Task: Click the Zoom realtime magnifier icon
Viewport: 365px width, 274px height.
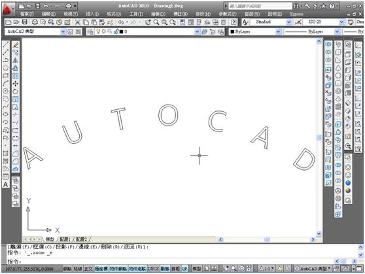Action: click(156, 22)
